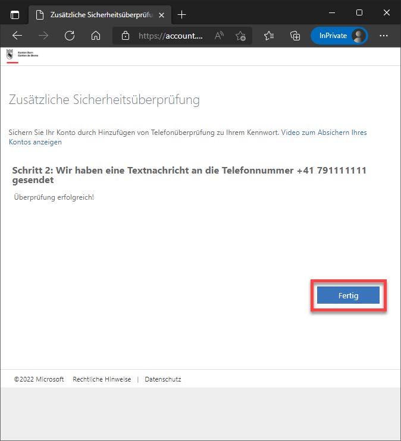This screenshot has height=441, width=401.
Task: Open the tab actions menu icon
Action: coord(15,14)
